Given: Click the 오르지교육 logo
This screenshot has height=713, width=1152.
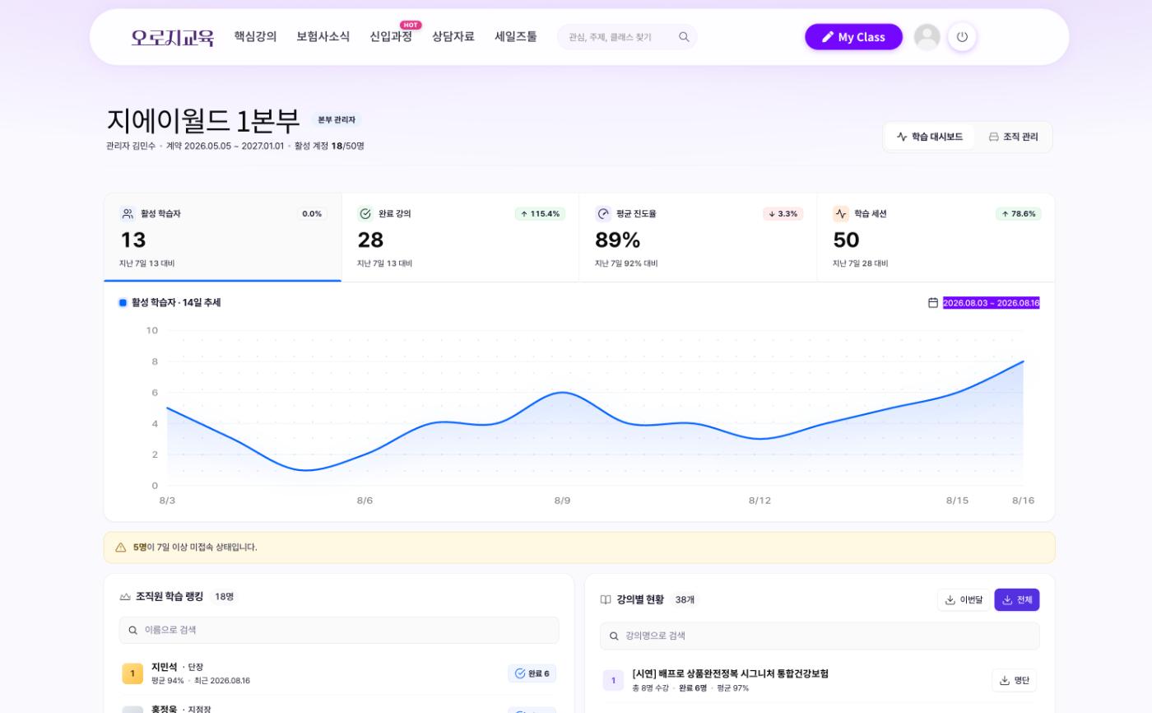Looking at the screenshot, I should [x=173, y=37].
